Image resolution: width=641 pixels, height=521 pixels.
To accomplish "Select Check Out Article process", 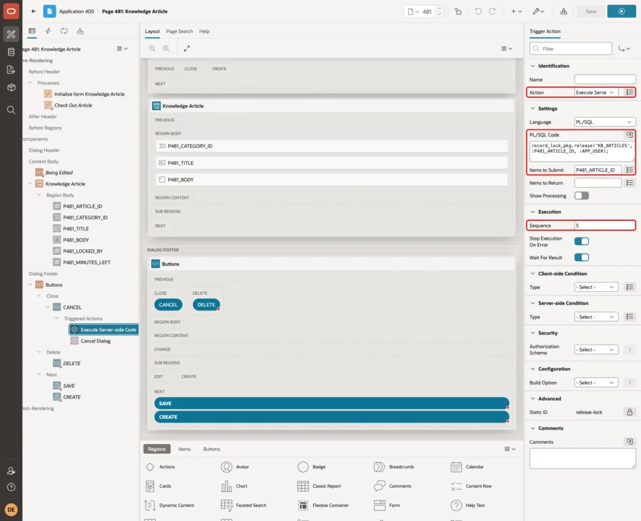I will pos(73,105).
